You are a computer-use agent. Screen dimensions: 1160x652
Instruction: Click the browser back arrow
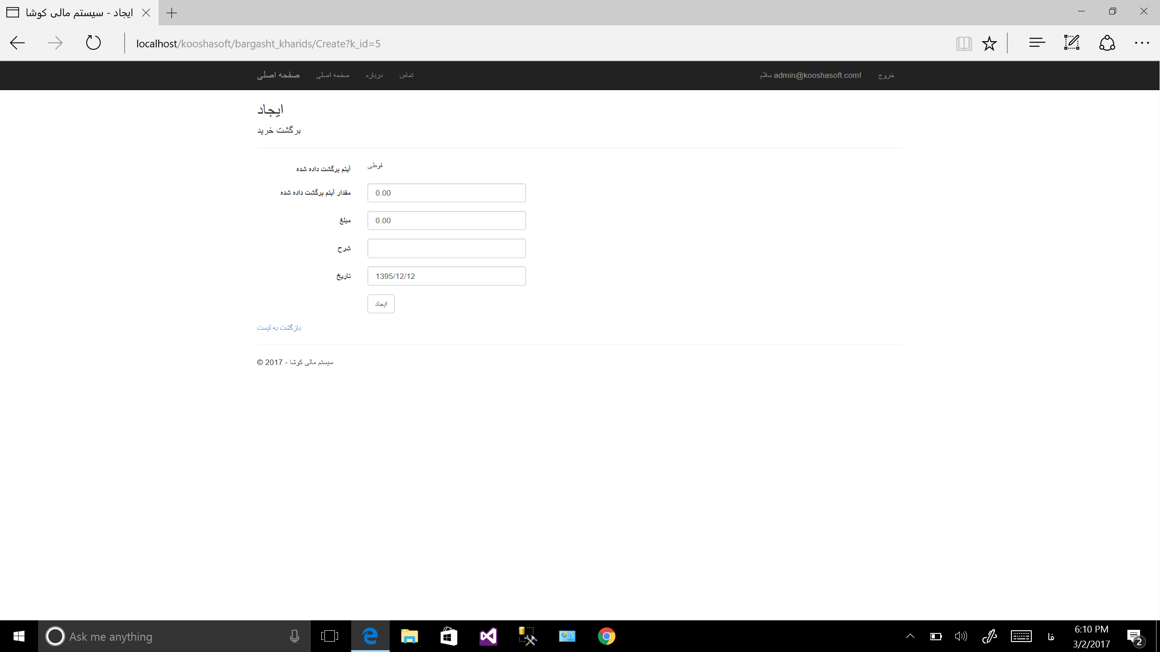(x=17, y=43)
